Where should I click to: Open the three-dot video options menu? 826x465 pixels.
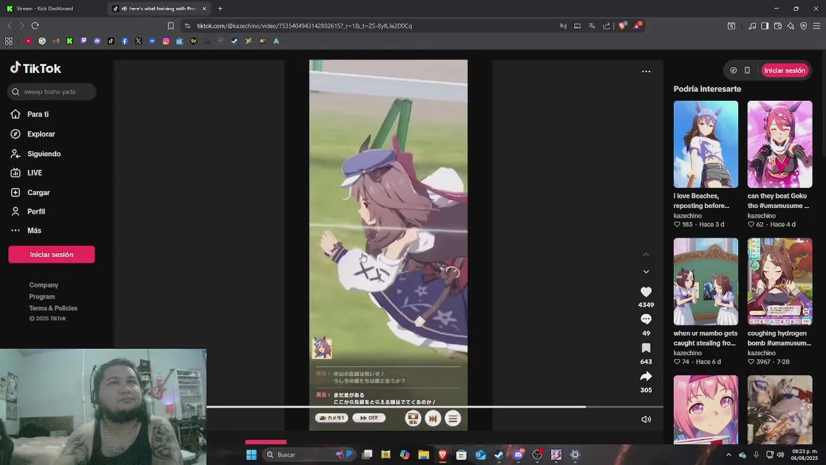646,71
